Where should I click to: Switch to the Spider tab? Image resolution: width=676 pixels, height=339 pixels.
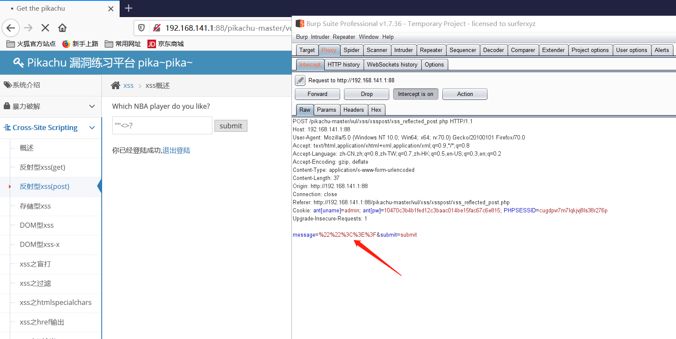pyautogui.click(x=352, y=50)
